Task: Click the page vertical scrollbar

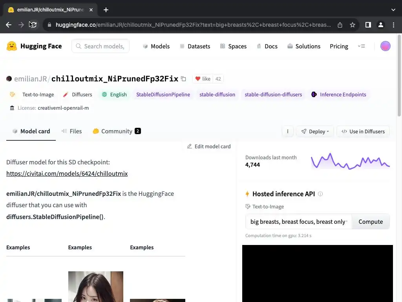Action: pos(399,75)
